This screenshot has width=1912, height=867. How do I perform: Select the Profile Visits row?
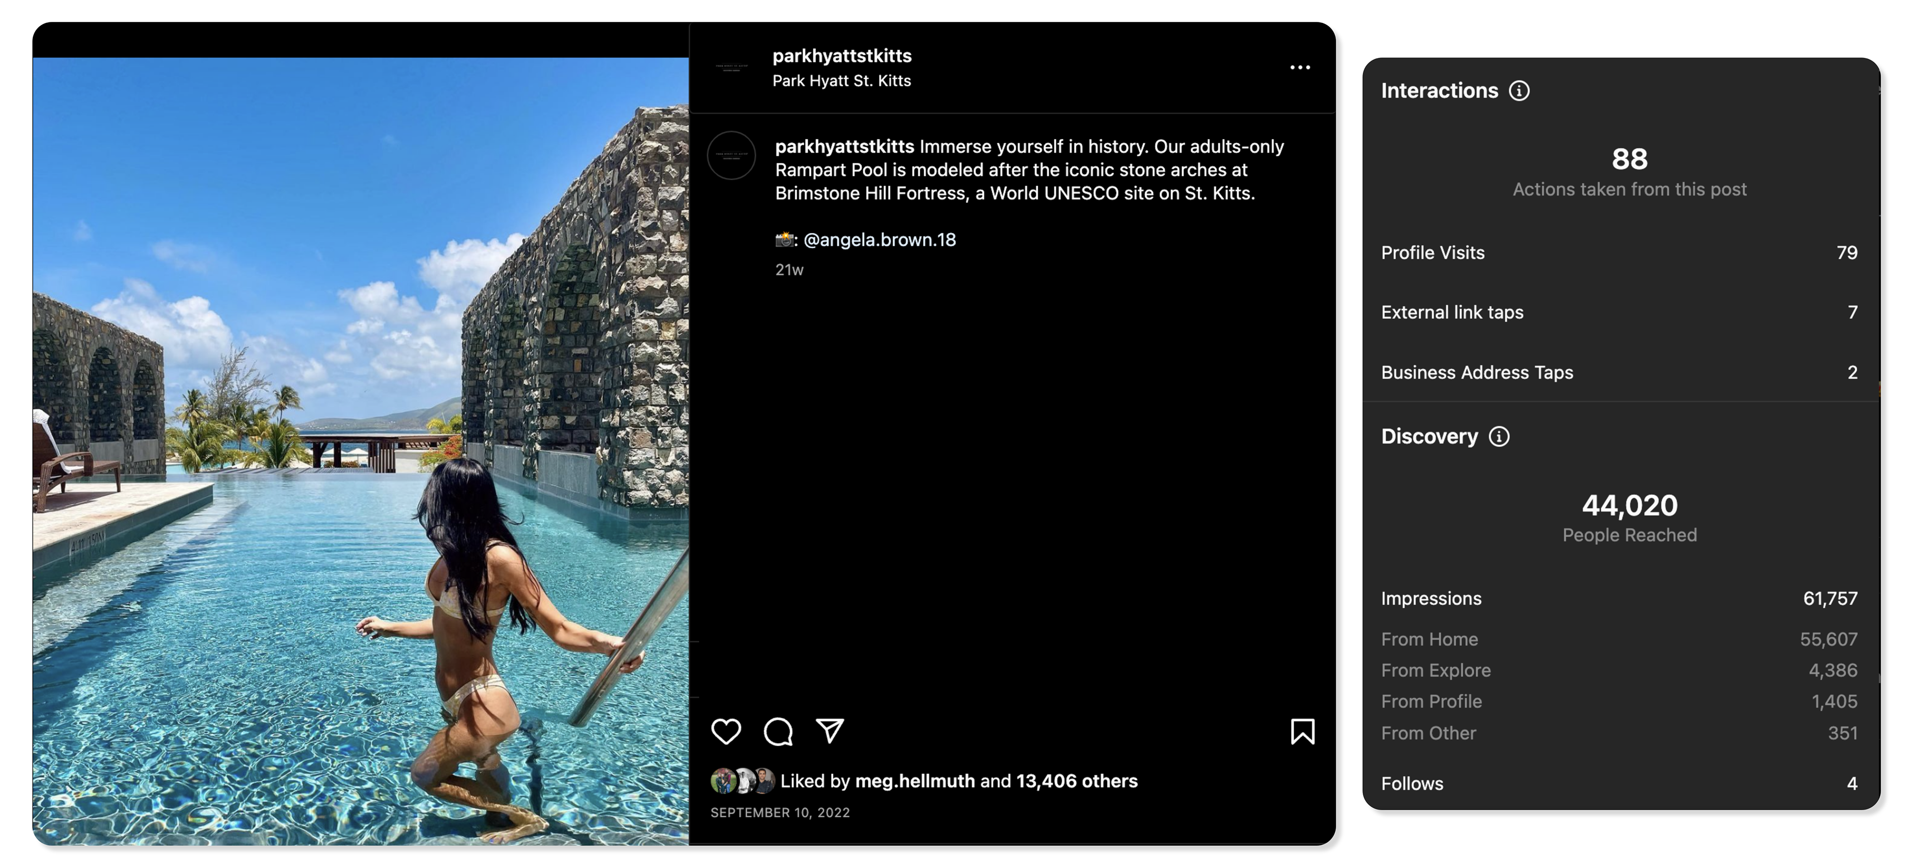[1619, 253]
